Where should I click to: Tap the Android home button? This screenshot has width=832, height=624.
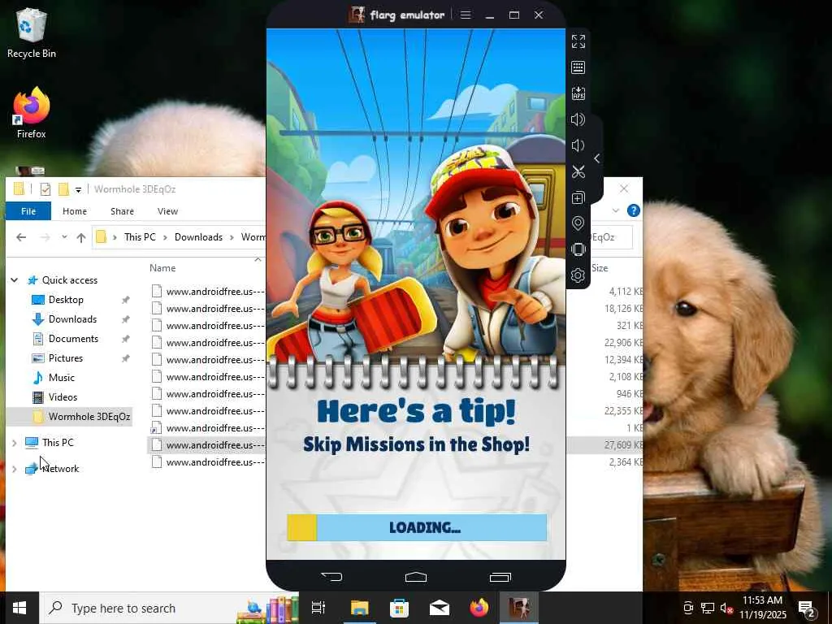[416, 577]
